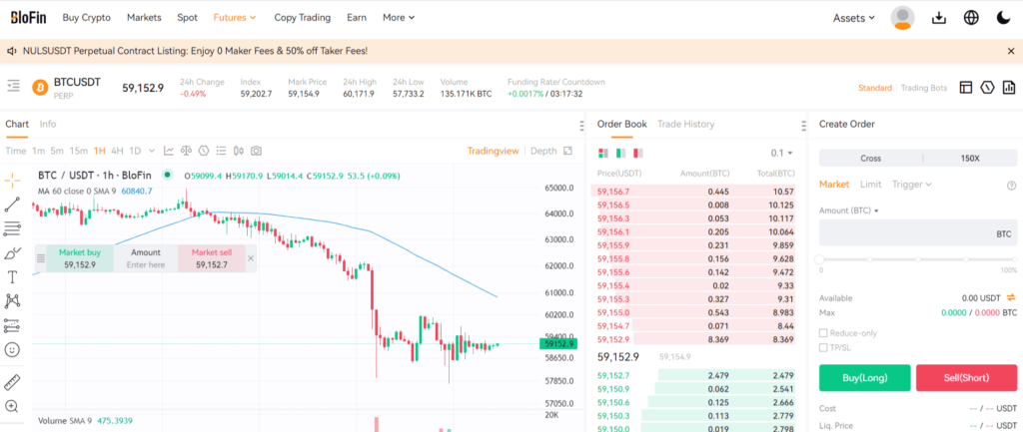1023x432 pixels.
Task: Open the Trigger order type dropdown
Action: (x=912, y=185)
